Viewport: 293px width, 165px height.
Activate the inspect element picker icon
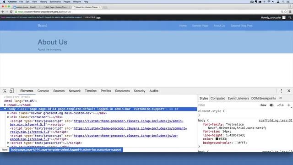click(5, 91)
